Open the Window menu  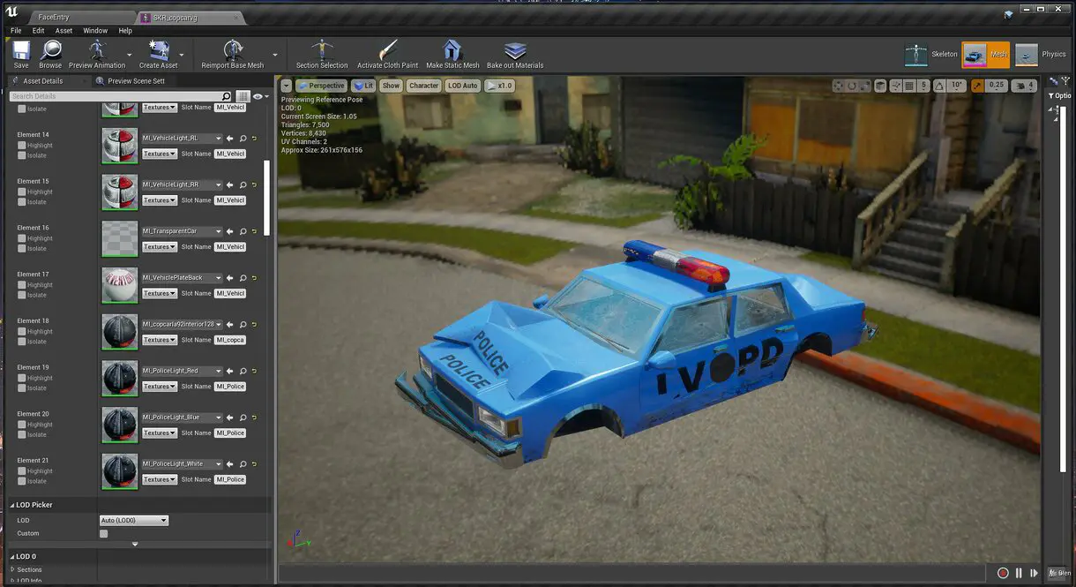coord(95,31)
